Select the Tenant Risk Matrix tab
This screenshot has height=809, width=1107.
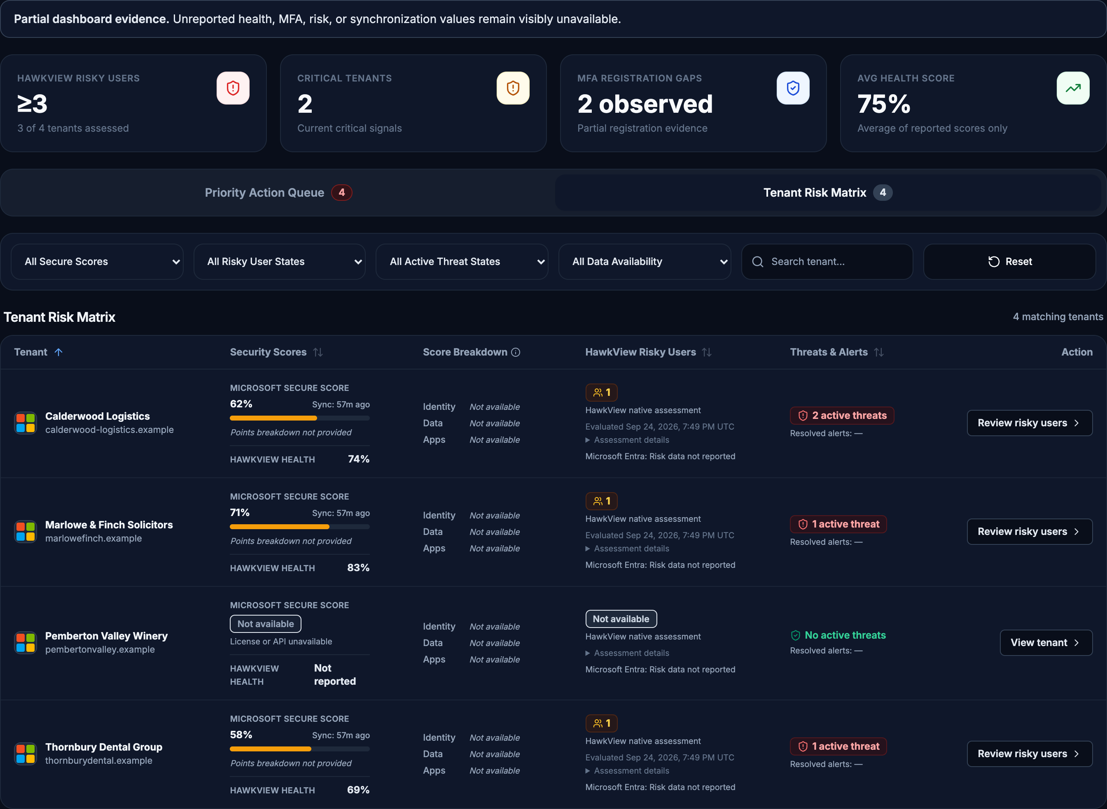828,193
